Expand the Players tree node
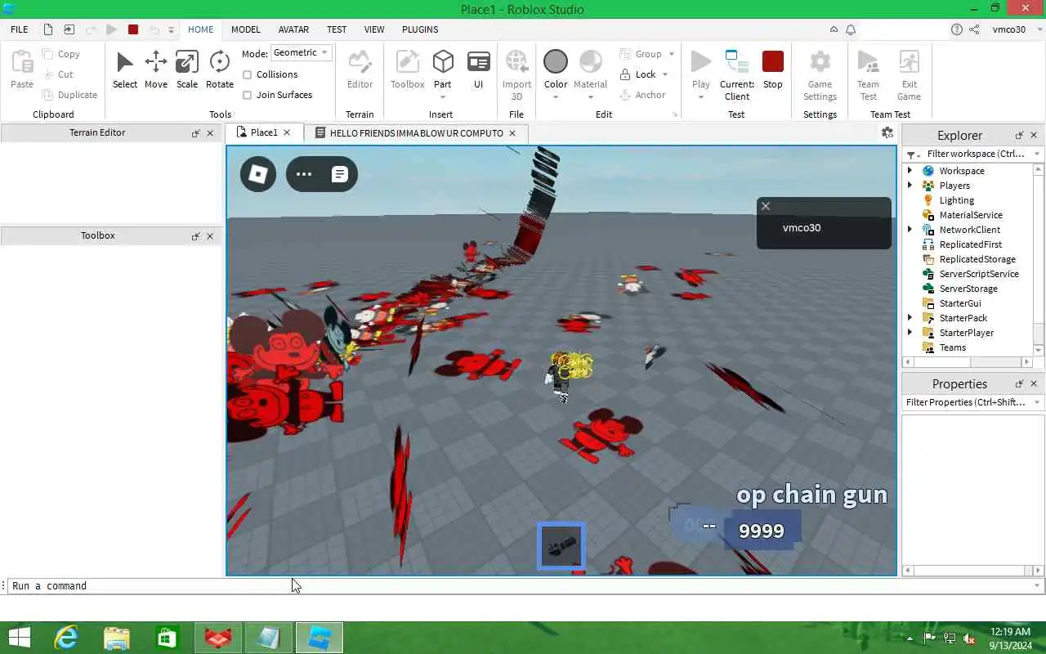The image size is (1046, 654). 910,186
